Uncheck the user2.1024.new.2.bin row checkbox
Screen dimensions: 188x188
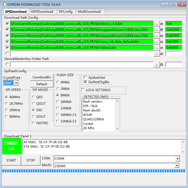pos(7,35)
